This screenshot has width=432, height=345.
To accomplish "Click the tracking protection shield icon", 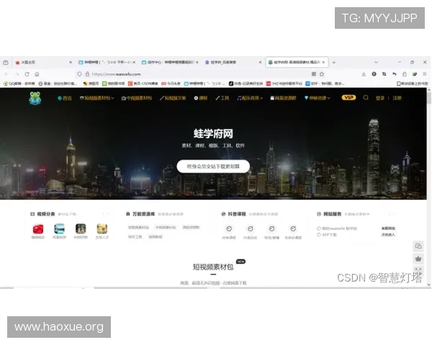I will tap(80, 74).
